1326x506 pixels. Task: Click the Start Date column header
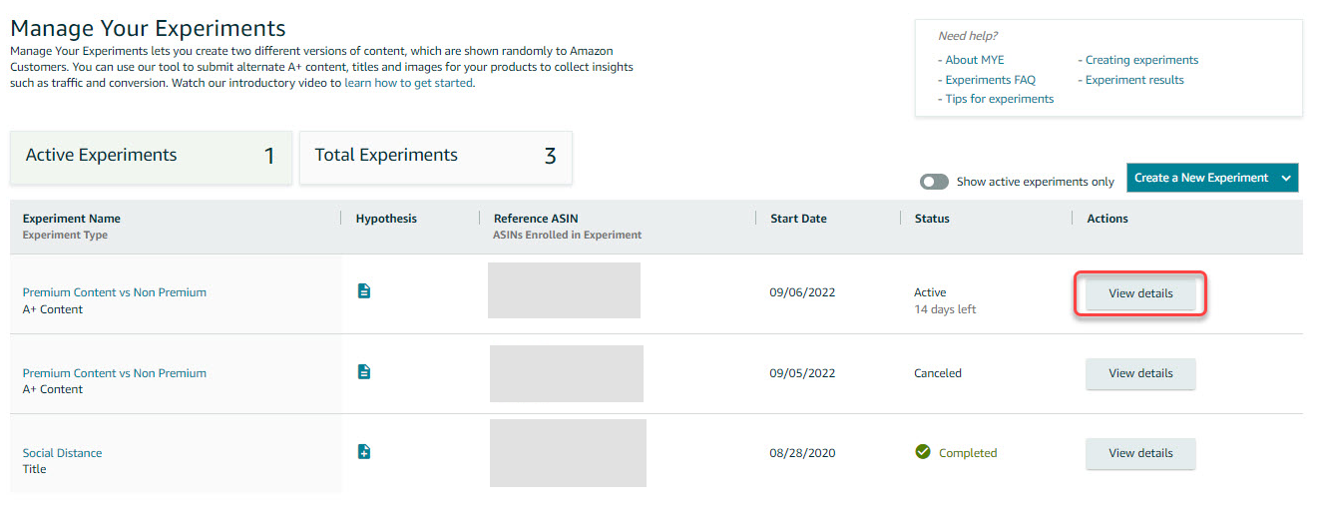[x=798, y=219]
